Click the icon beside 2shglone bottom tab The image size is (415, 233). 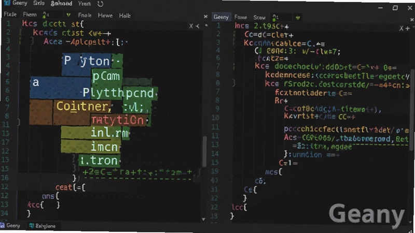[x=32, y=226]
